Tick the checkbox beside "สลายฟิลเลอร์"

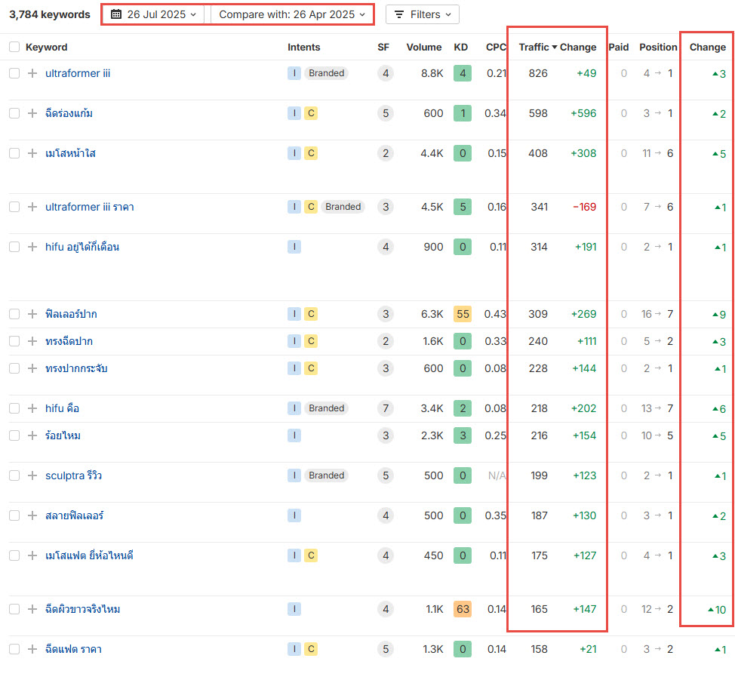[14, 515]
